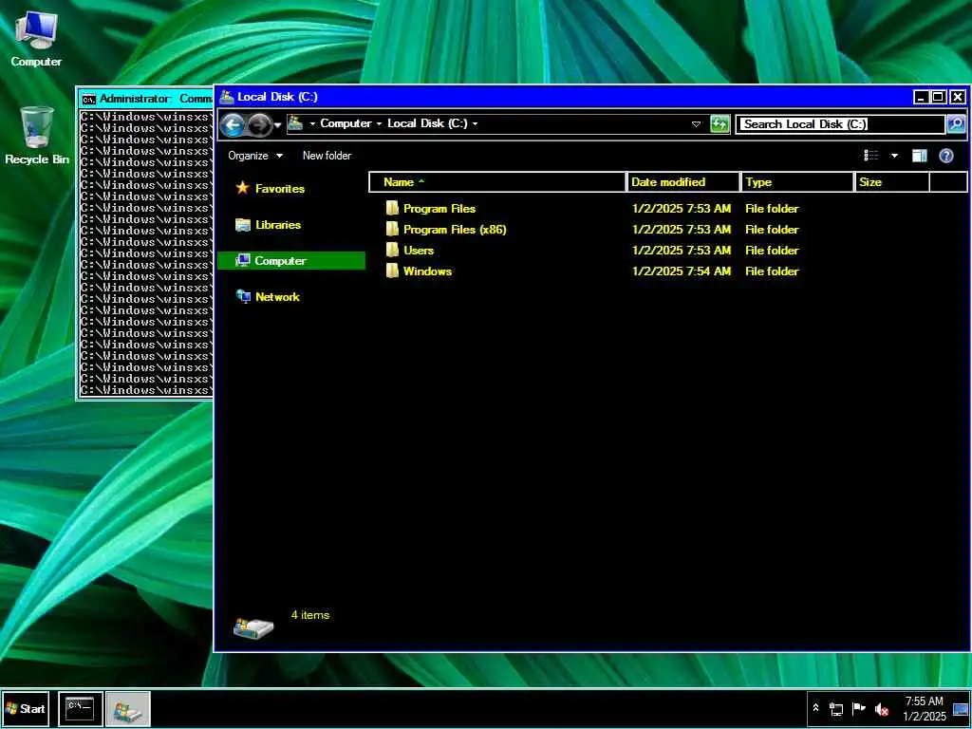Open the Recycle Bin desktop icon
Viewport: 972px width, 729px height.
[37, 135]
